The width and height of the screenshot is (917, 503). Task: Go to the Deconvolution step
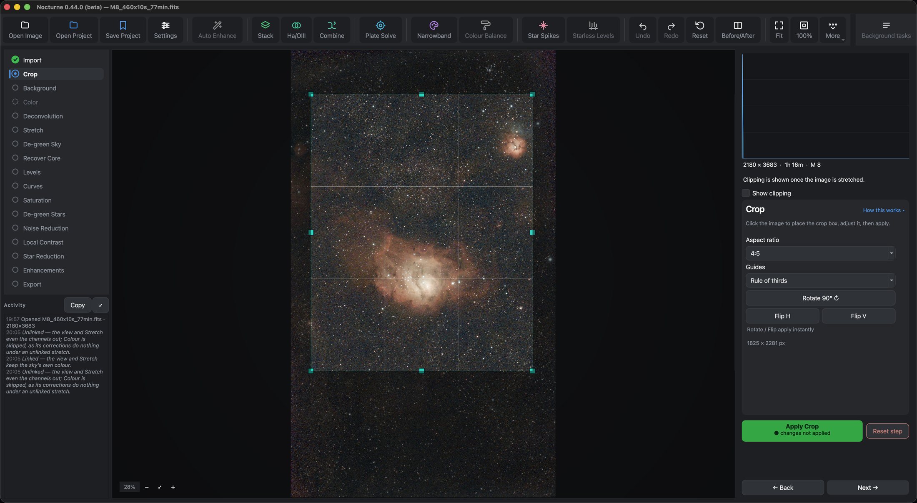click(56, 116)
